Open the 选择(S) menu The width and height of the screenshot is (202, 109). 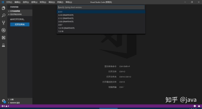point(26,2)
